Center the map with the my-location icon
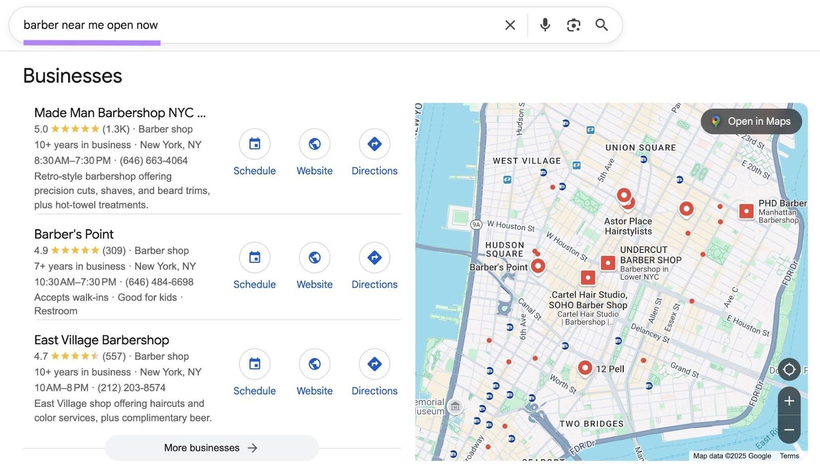The image size is (820, 475). click(789, 369)
